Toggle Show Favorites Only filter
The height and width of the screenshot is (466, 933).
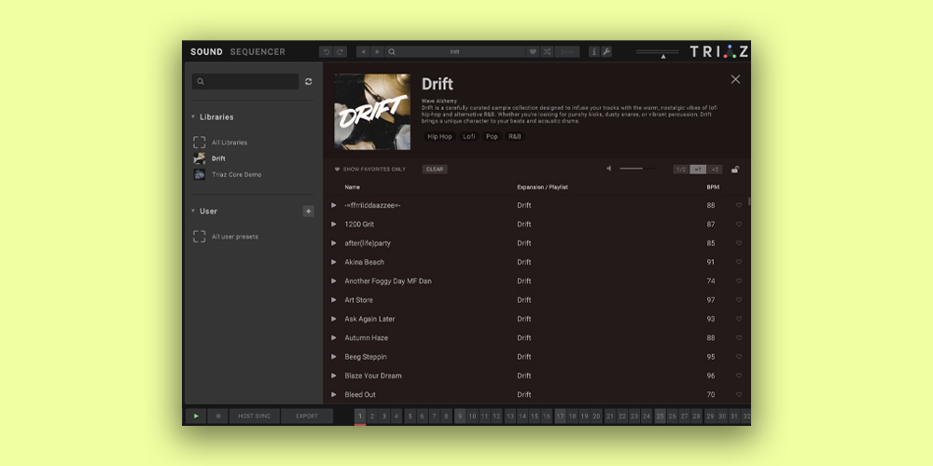tap(369, 170)
